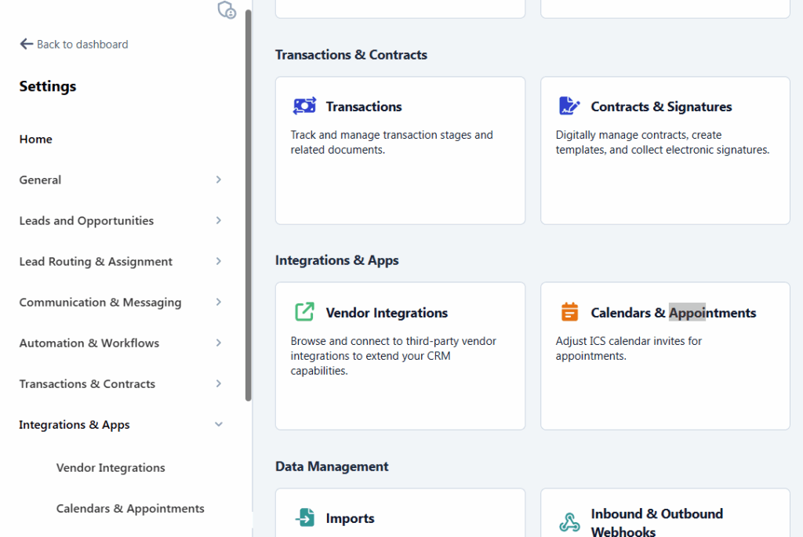Image resolution: width=803 pixels, height=537 pixels.
Task: Click the Transactions card icon
Action: [x=304, y=107]
